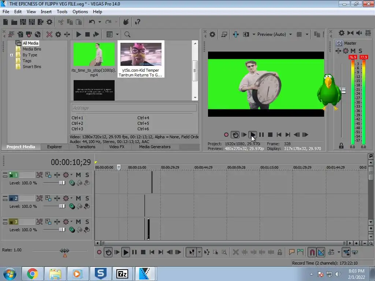Screen dimensions: 375x281
Task: Toggle the snapping magnet icon
Action: click(312, 252)
